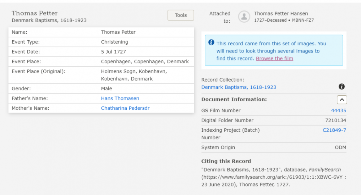Open mother's name Chatharina Pedersdr link
This screenshot has height=195, width=361.
[125, 108]
